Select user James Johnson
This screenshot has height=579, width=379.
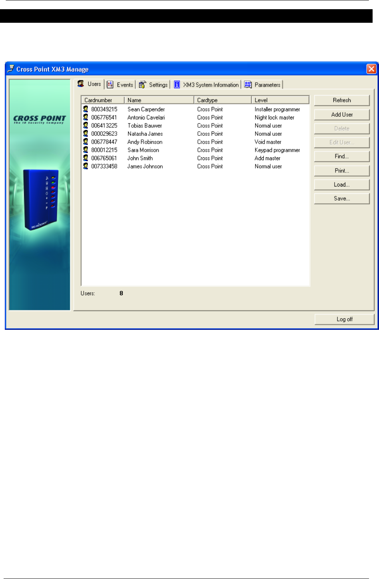pyautogui.click(x=145, y=167)
